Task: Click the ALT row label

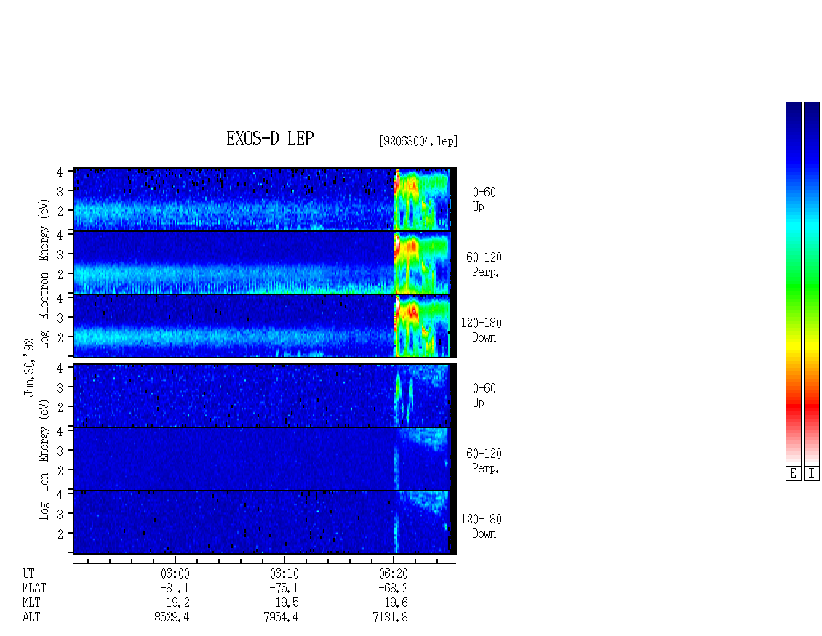Action: 31,617
